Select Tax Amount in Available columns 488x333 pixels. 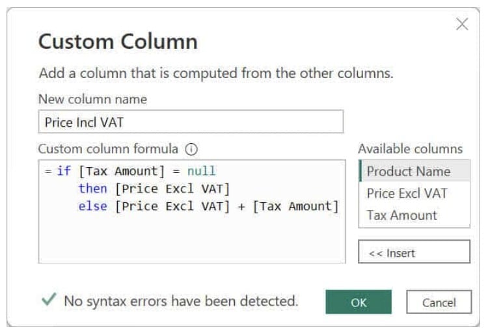pyautogui.click(x=414, y=215)
